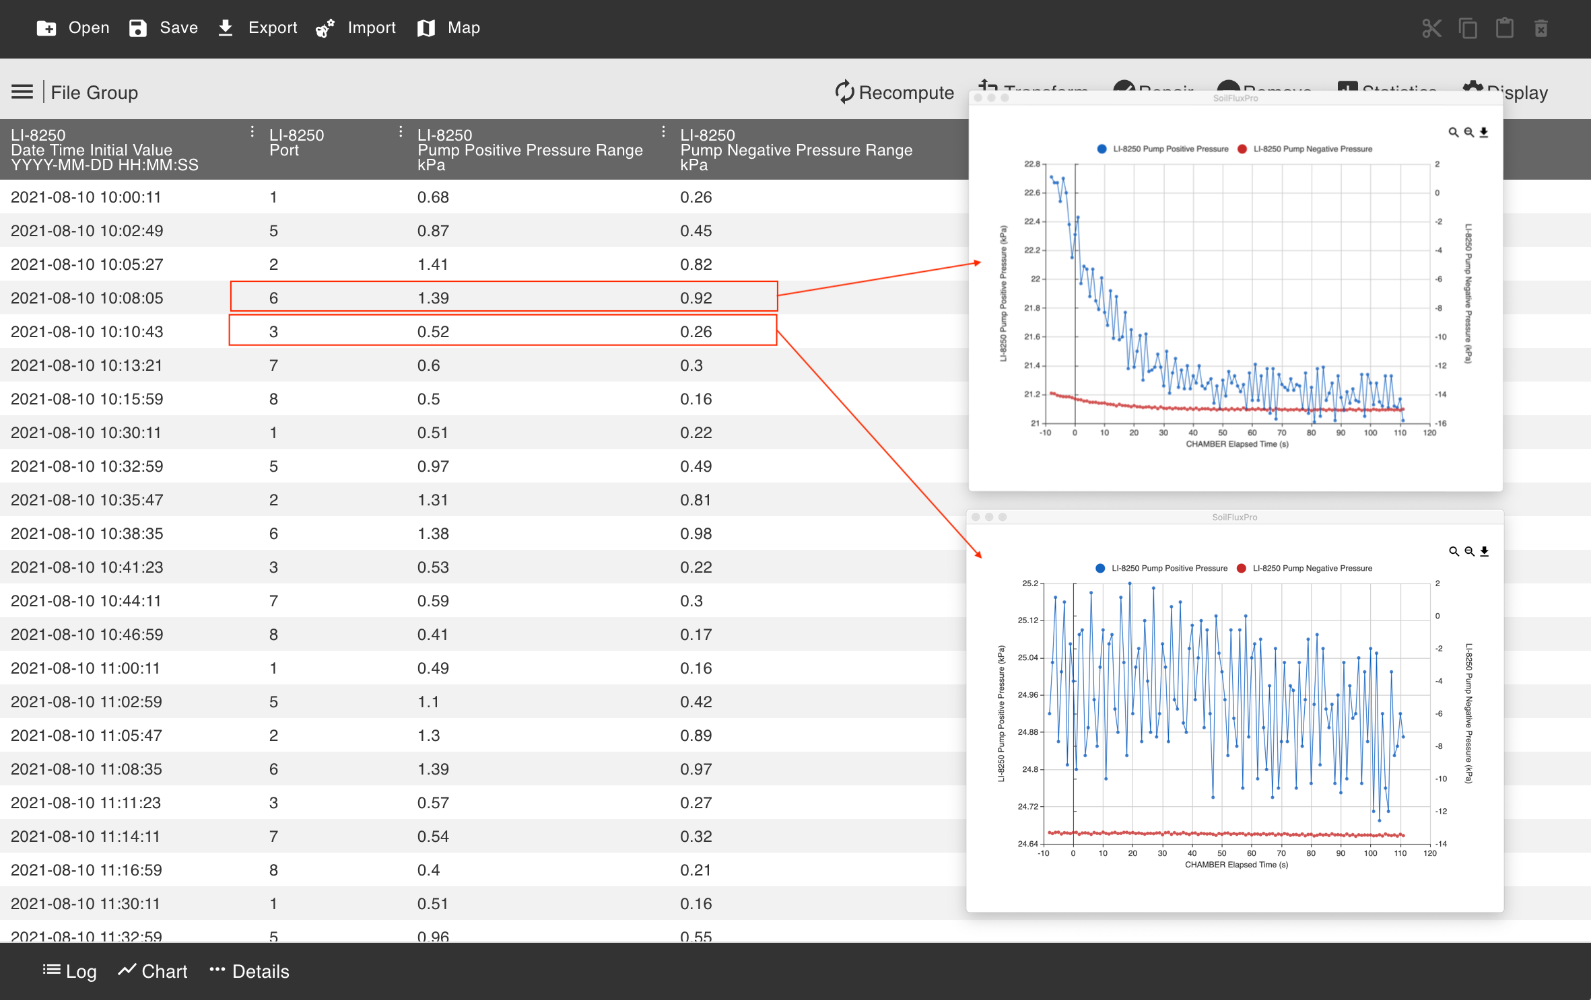Image resolution: width=1591 pixels, height=1000 pixels.
Task: Click the Pump Negative Pressure Range column header
Action: 796,150
